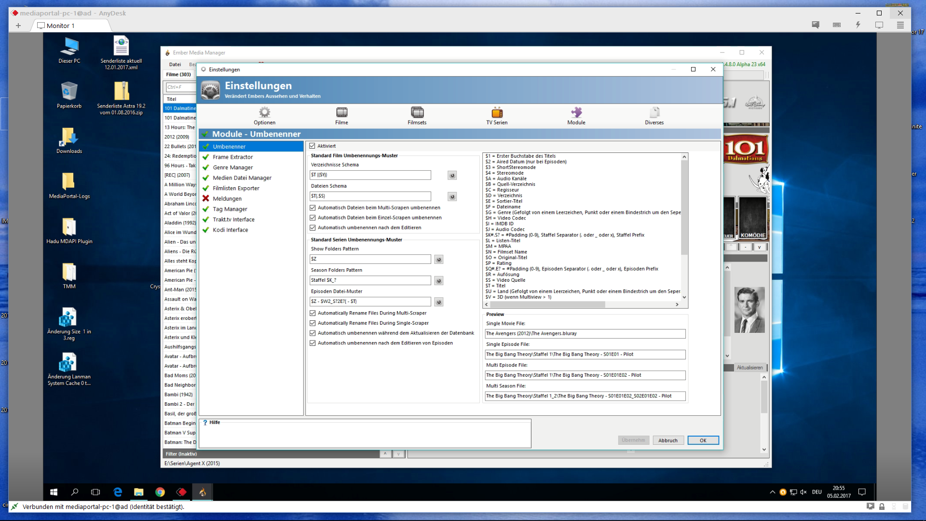Viewport: 926px width, 521px height.
Task: Open the Filmsets settings section
Action: (x=417, y=116)
